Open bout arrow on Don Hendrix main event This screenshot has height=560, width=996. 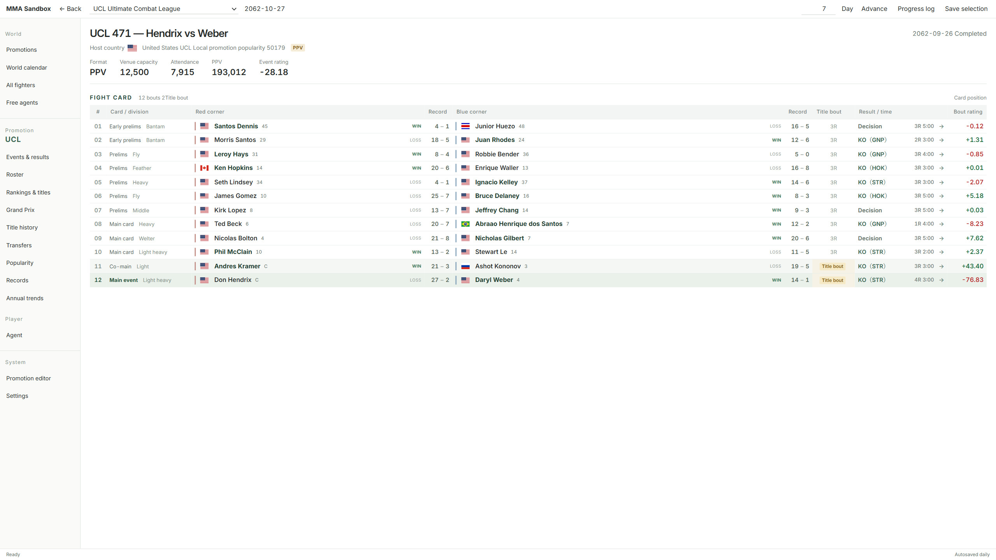(942, 280)
